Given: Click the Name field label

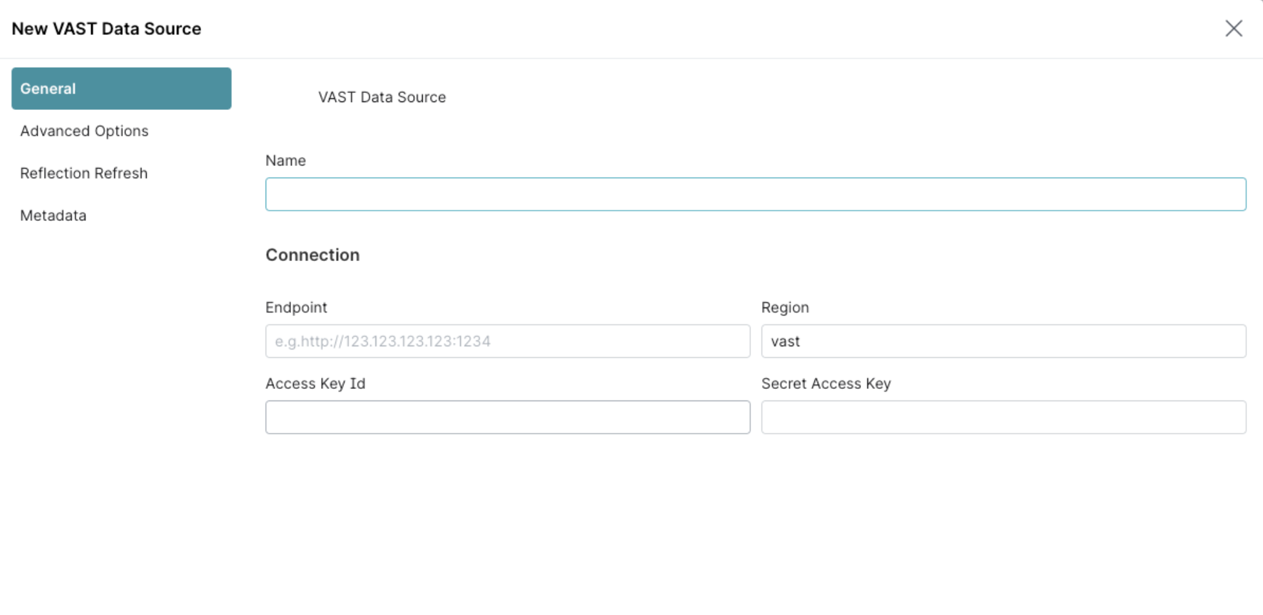Looking at the screenshot, I should [x=286, y=161].
